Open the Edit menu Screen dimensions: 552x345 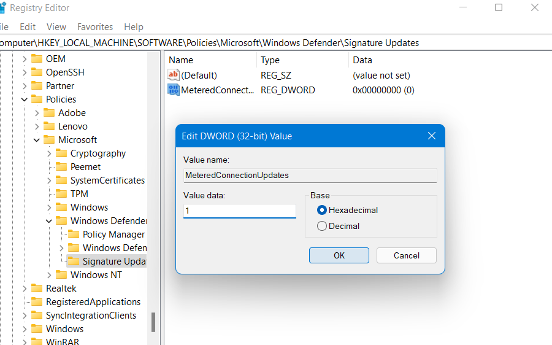coord(28,27)
